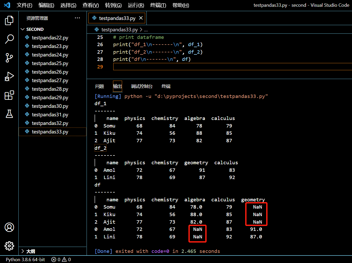This screenshot has width=352, height=263.
Task: Open the Accounts icon in activity bar
Action: pos(9,227)
